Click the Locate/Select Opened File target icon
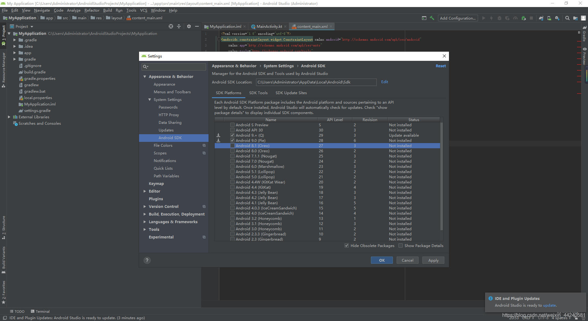The height and width of the screenshot is (321, 588). (171, 26)
